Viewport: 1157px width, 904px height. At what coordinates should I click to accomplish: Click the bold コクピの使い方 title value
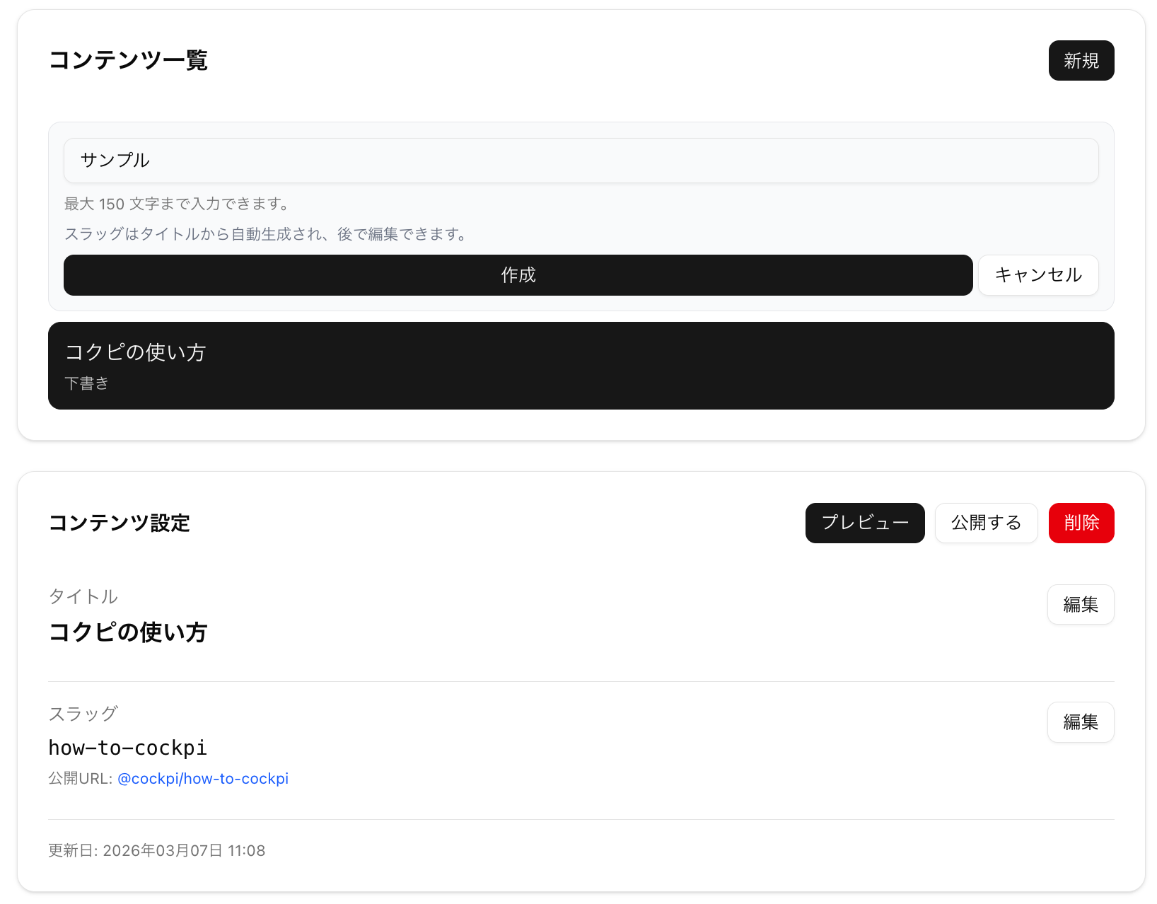tap(127, 632)
